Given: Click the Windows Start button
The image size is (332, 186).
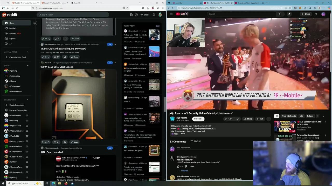Looking at the screenshot, I should click(x=3, y=183).
